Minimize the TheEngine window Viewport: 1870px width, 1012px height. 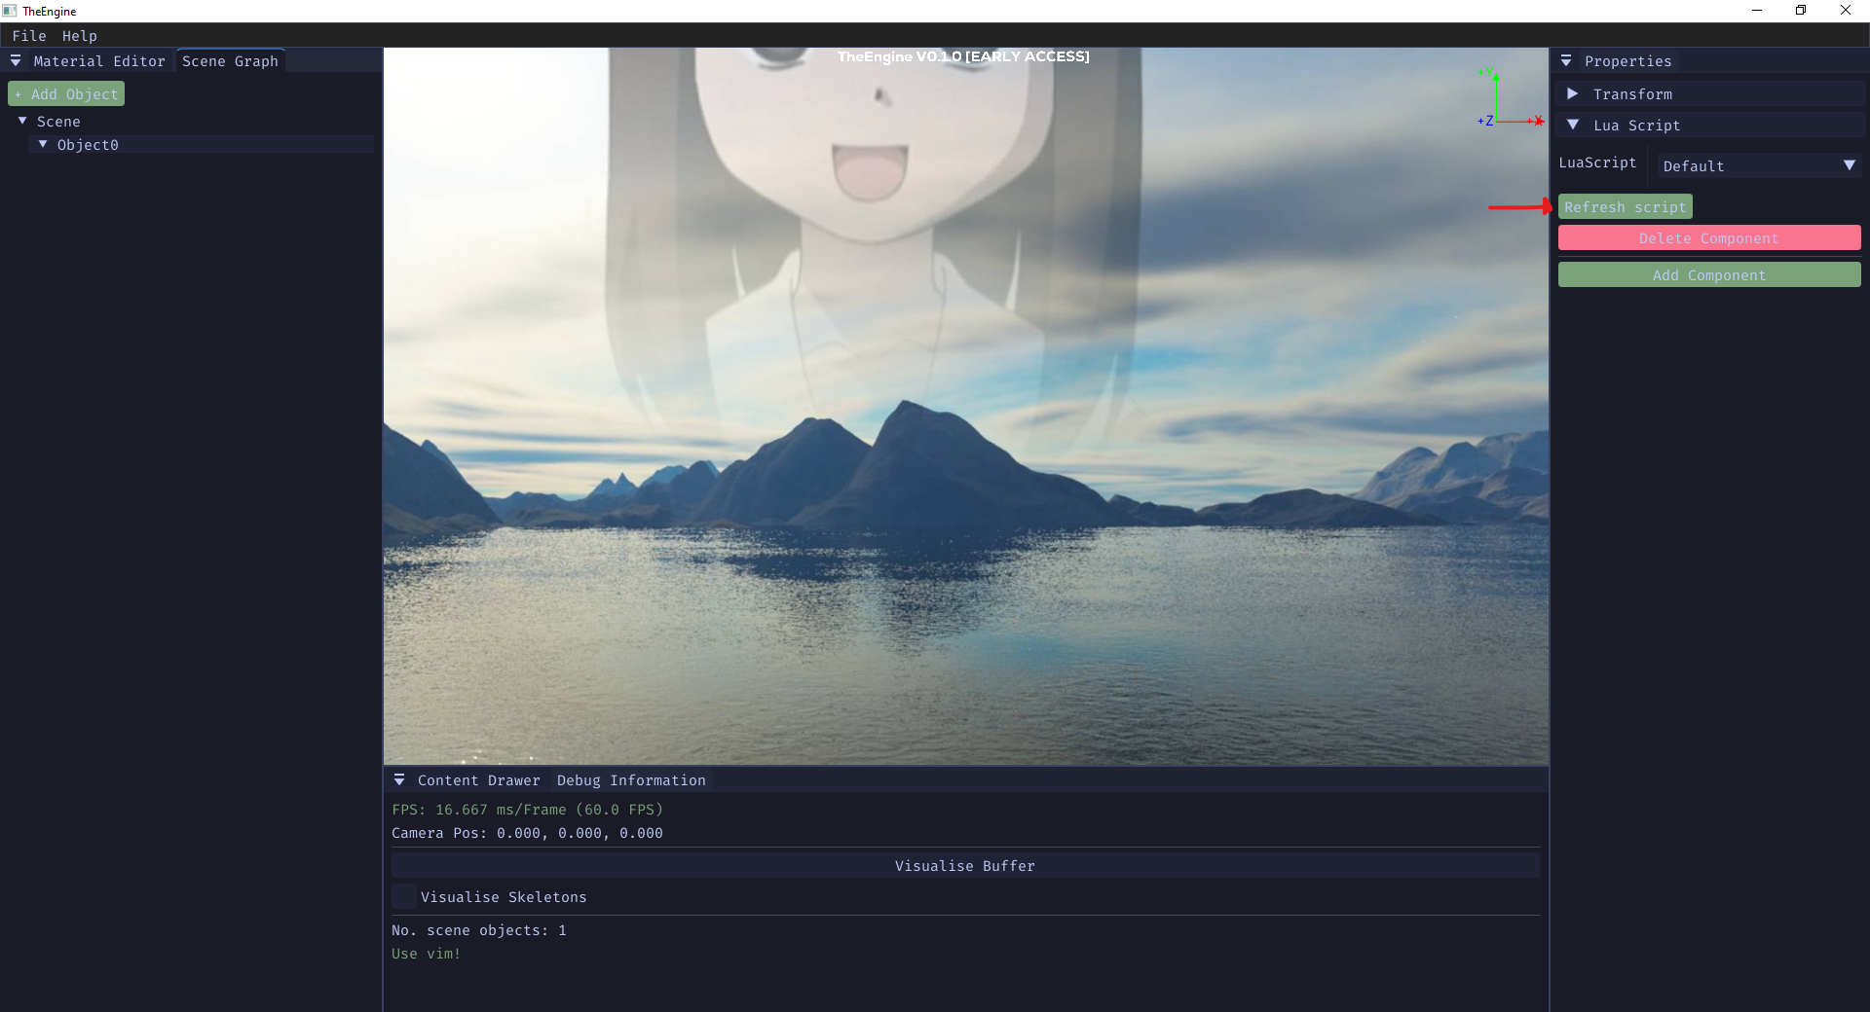pos(1757,11)
